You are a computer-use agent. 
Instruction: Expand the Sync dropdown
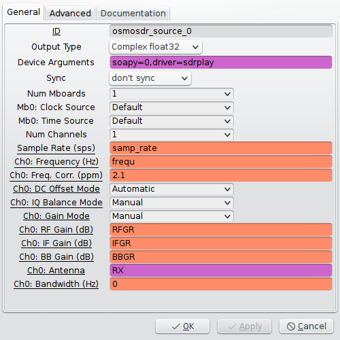(150, 78)
